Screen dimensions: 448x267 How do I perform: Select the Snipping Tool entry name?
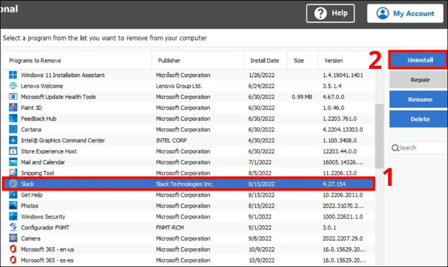pos(37,173)
